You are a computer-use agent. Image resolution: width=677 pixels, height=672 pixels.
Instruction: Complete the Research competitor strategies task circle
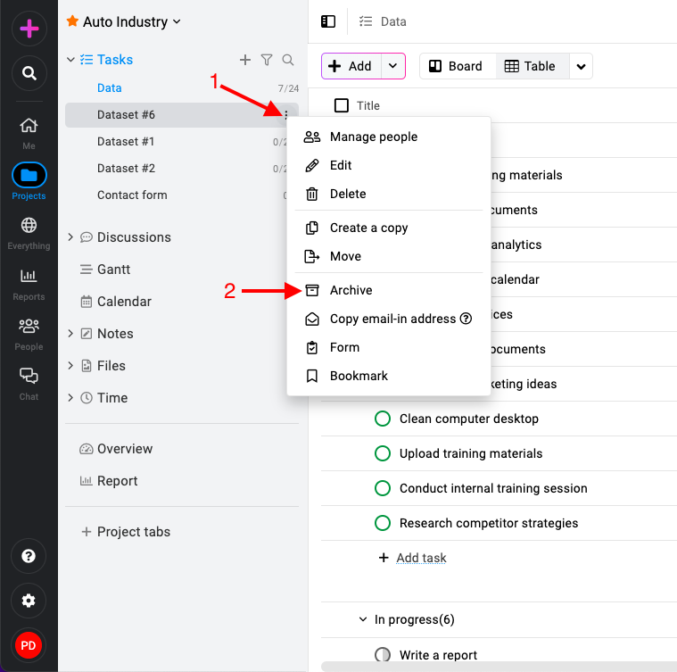coord(383,523)
